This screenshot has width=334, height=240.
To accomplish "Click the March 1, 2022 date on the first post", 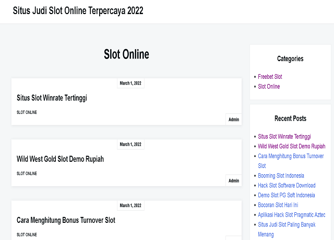I will [x=130, y=83].
